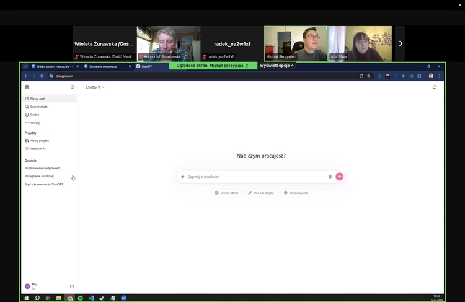Go back in the browser
This screenshot has width=465, height=302.
click(26, 76)
